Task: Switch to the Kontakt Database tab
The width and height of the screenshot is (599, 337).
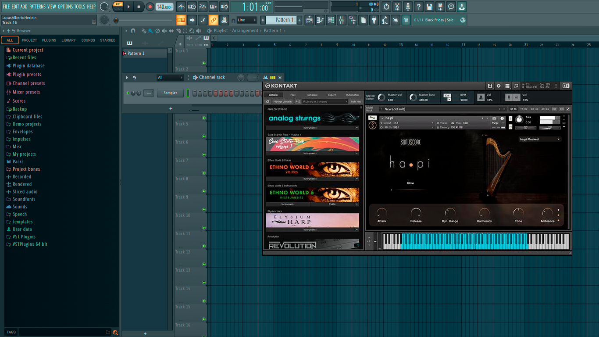Action: [312, 95]
